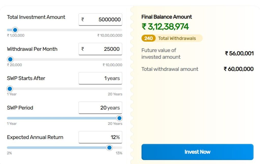Click the SWP Period slider handle
This screenshot has height=164, width=260.
pyautogui.click(x=119, y=118)
